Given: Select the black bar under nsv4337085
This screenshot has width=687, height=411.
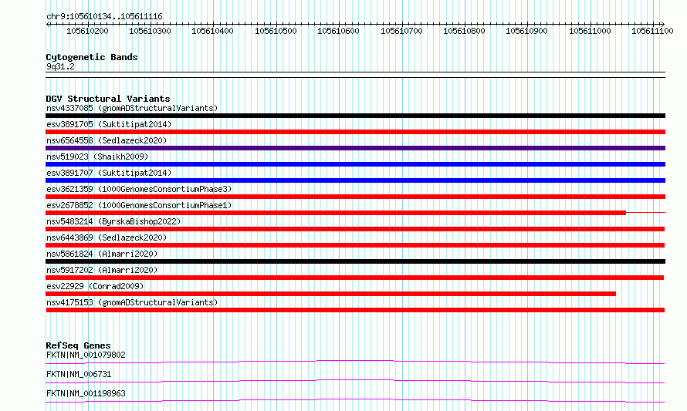Looking at the screenshot, I should point(355,116).
